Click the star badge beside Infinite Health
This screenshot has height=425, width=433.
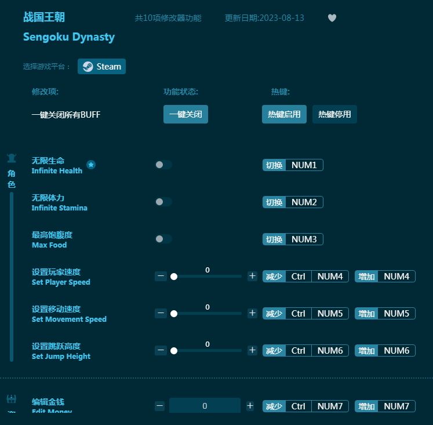click(x=91, y=165)
